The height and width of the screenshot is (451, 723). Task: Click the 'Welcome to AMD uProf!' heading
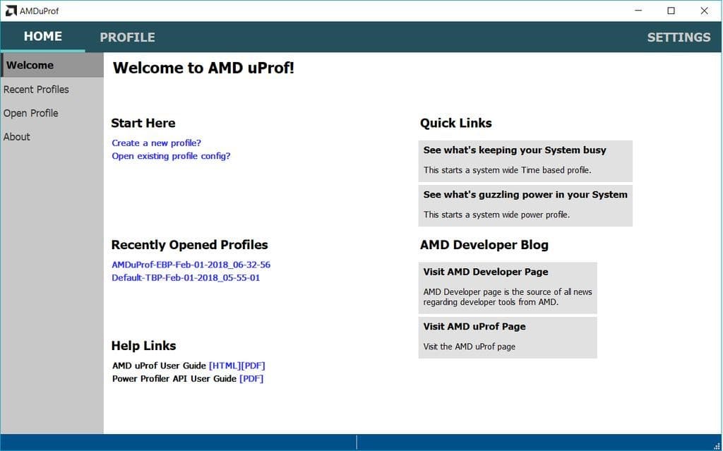203,68
